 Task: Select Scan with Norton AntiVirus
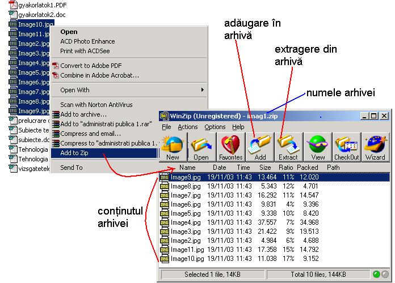point(95,105)
